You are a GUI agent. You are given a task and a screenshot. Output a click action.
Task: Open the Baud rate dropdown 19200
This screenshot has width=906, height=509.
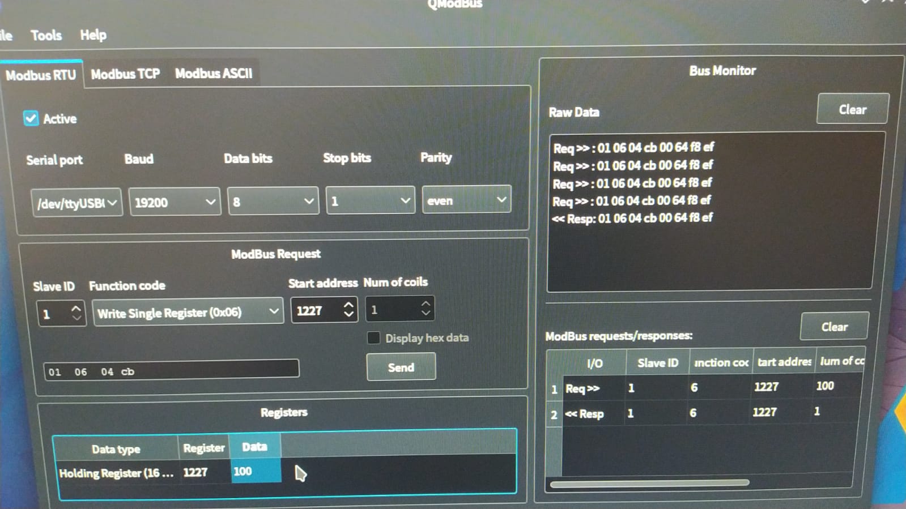pos(175,202)
